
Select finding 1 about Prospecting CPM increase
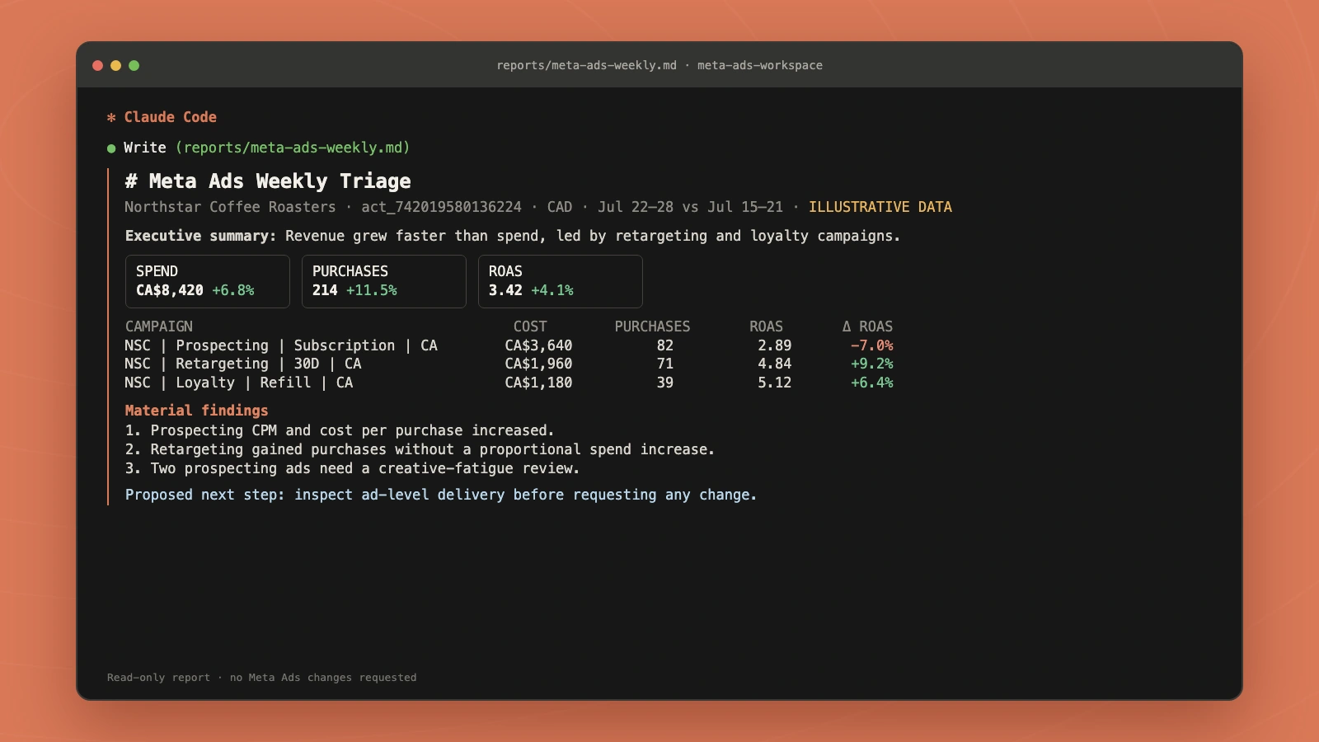(340, 430)
